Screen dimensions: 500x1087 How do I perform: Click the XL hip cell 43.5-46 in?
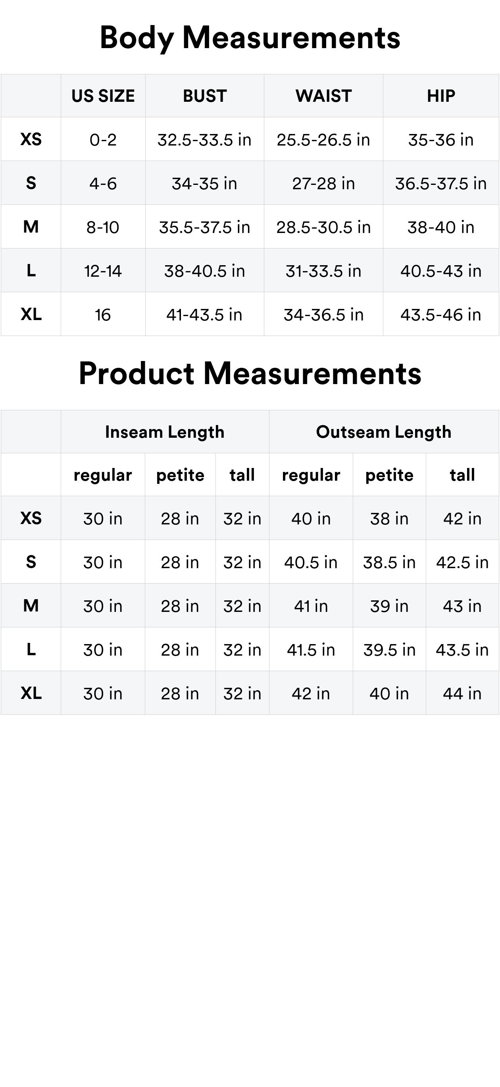coord(441,315)
